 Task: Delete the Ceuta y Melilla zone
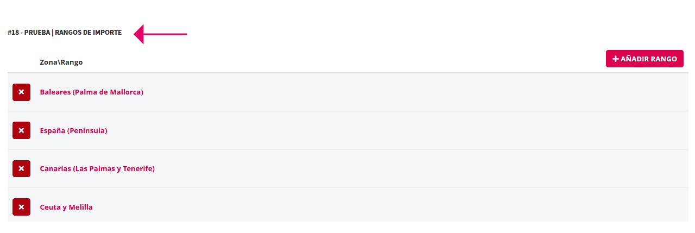click(x=21, y=207)
